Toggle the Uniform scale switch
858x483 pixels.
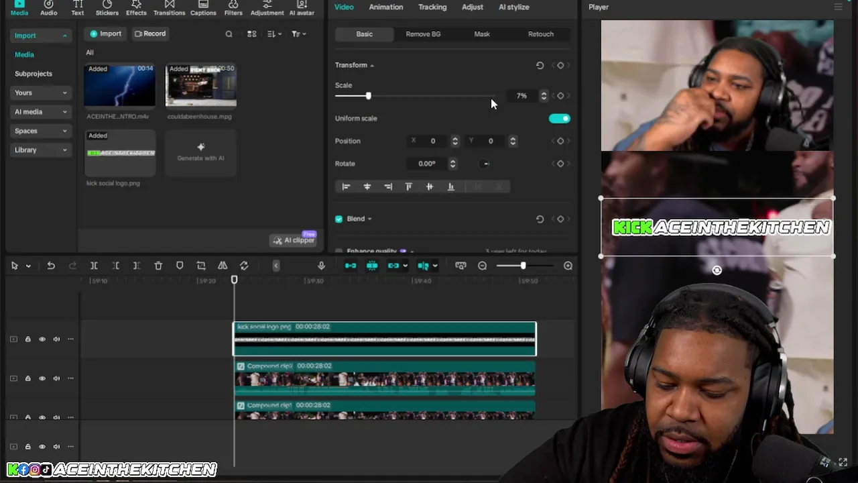point(559,118)
